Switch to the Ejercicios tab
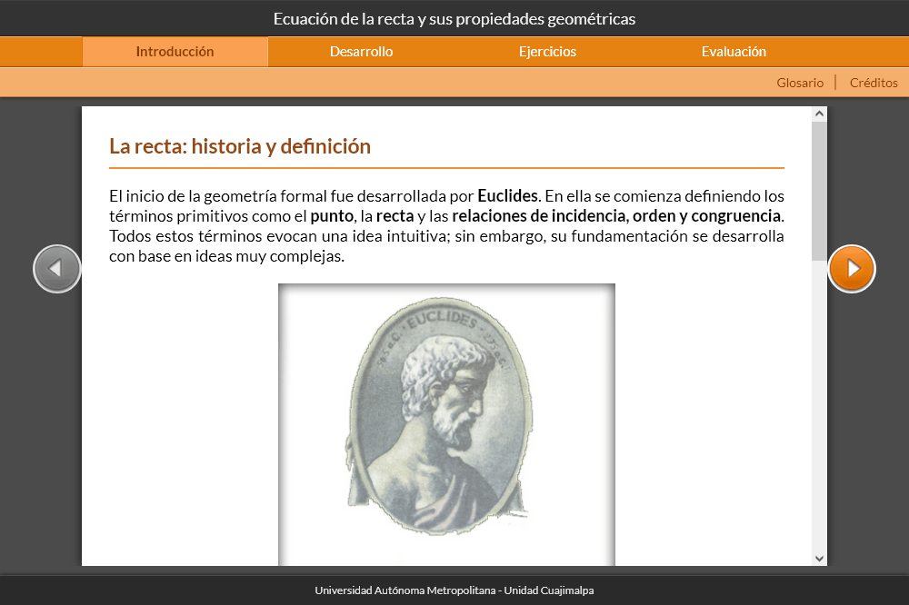Viewport: 909px width, 605px height. (547, 52)
